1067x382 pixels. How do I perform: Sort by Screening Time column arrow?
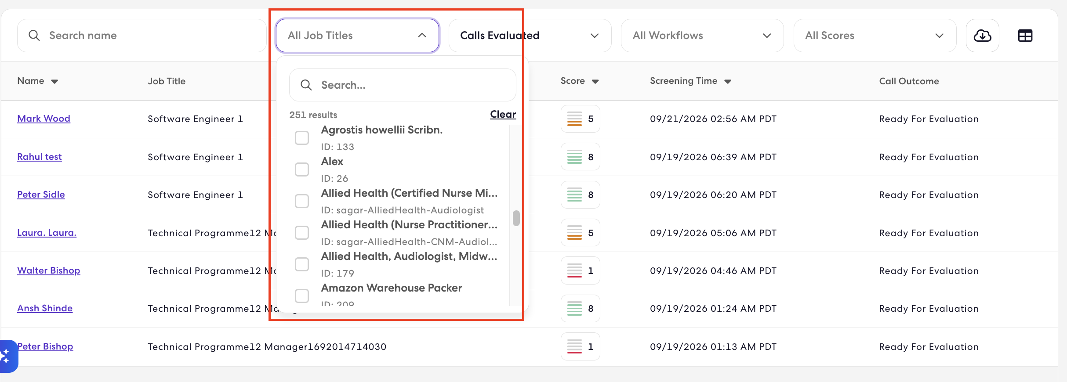coord(728,82)
